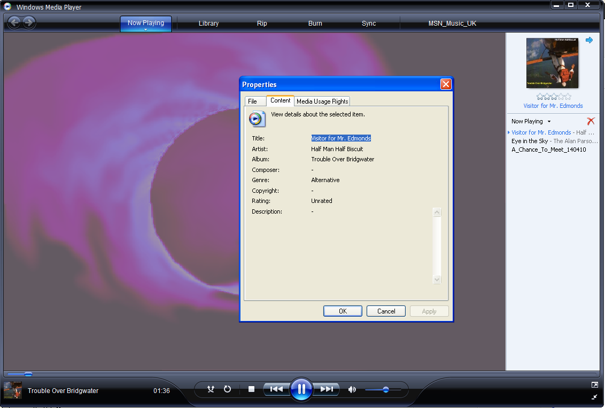
Task: Rate the song using the stars
Action: [x=554, y=97]
